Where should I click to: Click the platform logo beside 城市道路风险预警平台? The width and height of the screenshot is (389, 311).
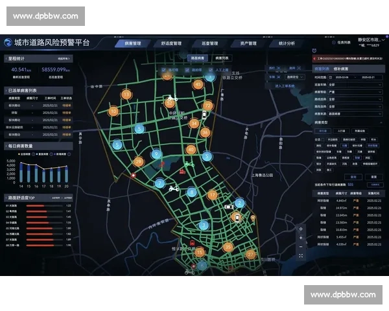click(x=8, y=43)
